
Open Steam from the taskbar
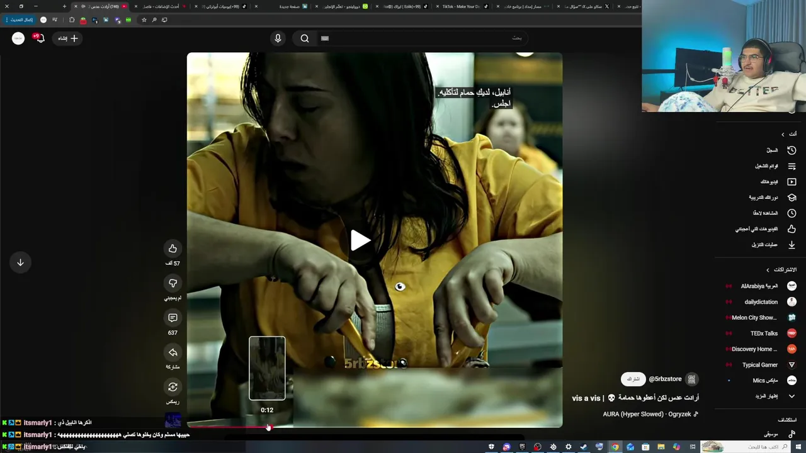[x=584, y=447]
